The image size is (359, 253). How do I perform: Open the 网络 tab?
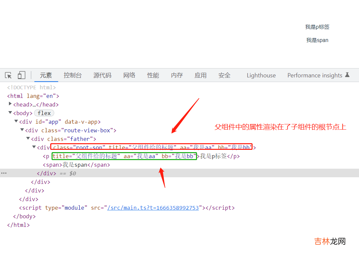pyautogui.click(x=129, y=75)
